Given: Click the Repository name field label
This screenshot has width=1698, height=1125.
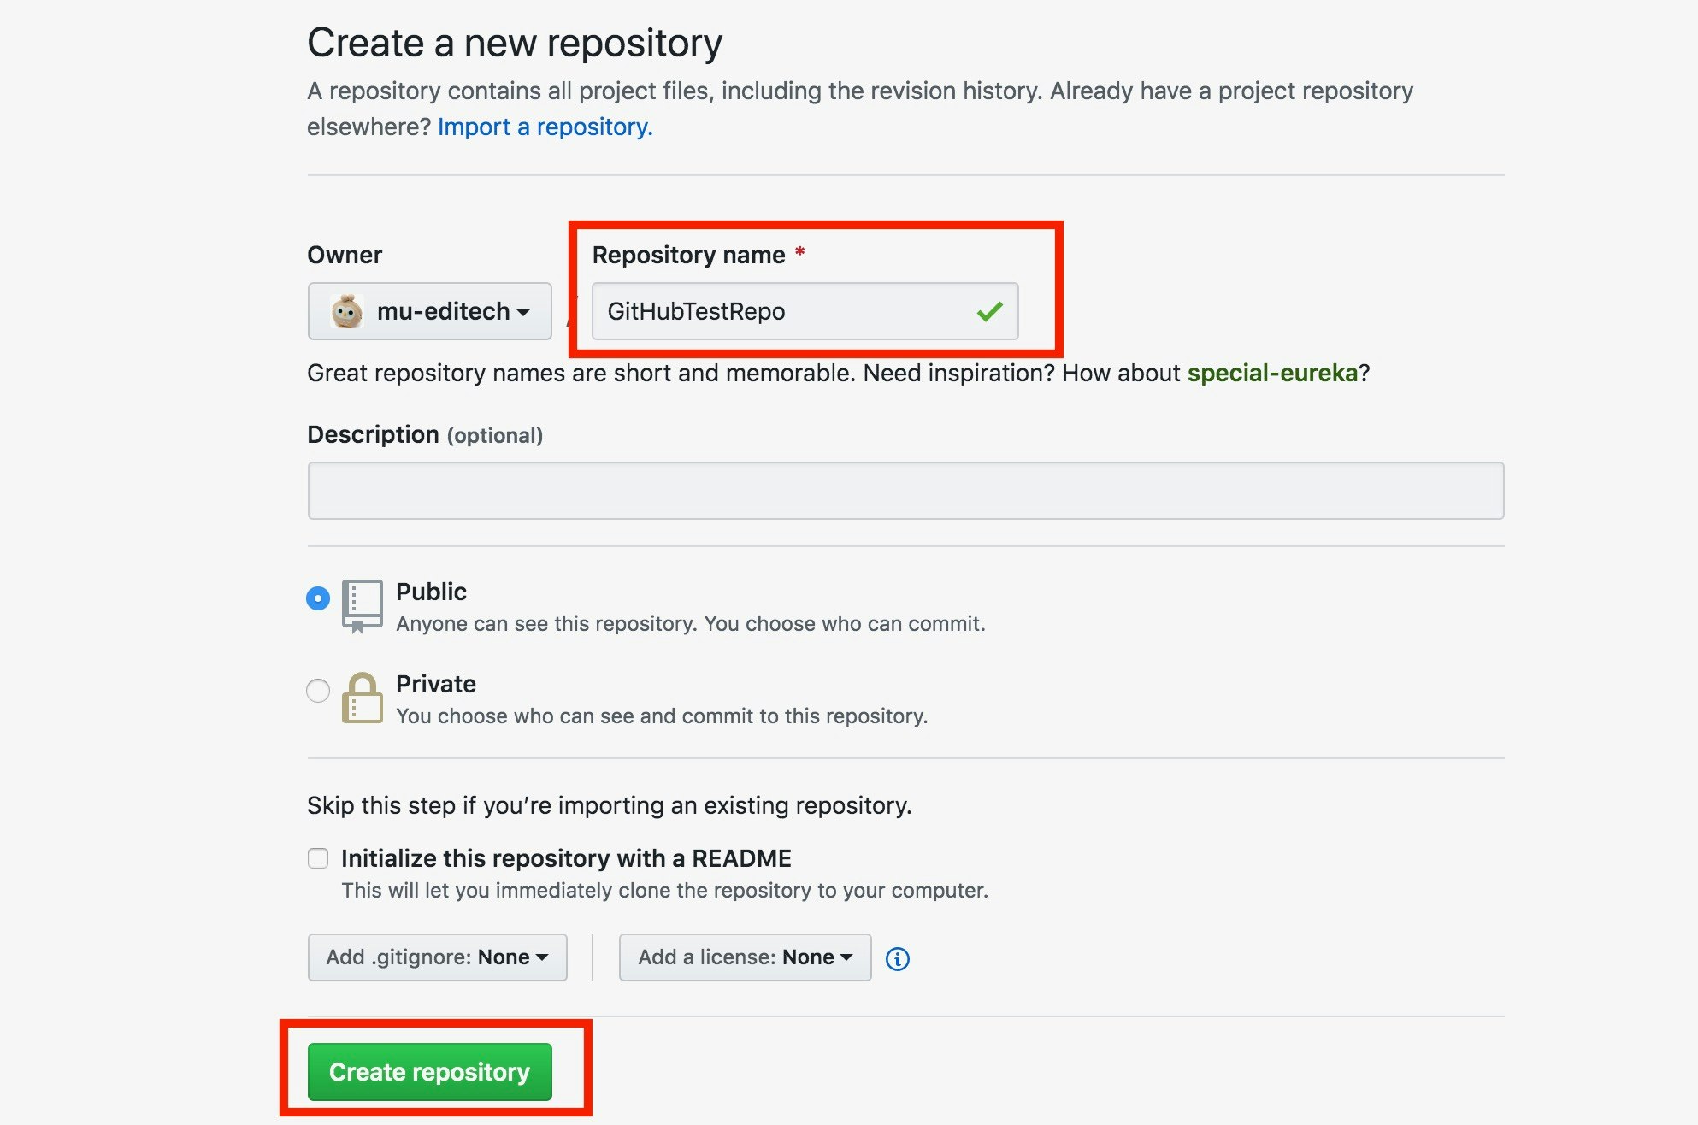Looking at the screenshot, I should pyautogui.click(x=688, y=255).
